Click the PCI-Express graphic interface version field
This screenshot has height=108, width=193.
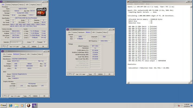[x=32, y=84]
